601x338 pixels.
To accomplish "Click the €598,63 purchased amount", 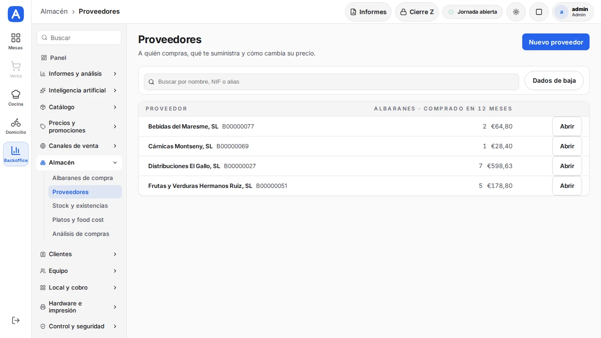I will pos(499,166).
